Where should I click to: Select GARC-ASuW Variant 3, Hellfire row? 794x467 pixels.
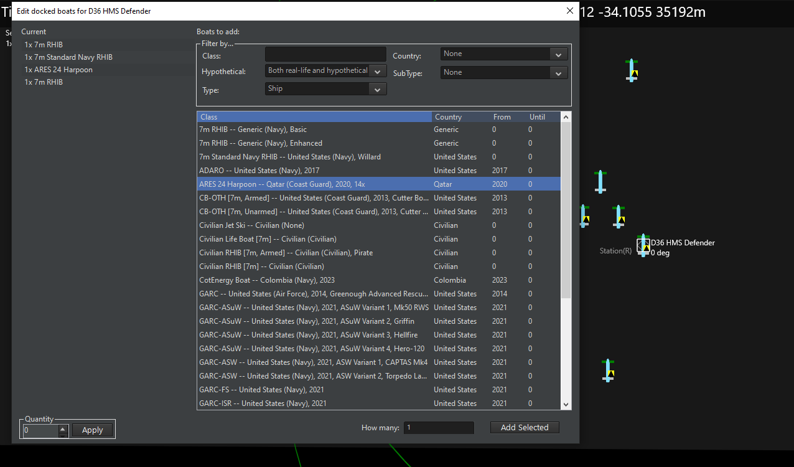click(378, 335)
